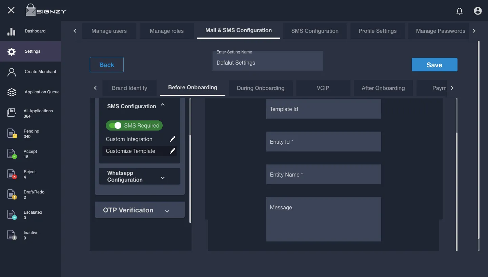
Task: Click the Escalated document icon
Action: (x=12, y=214)
